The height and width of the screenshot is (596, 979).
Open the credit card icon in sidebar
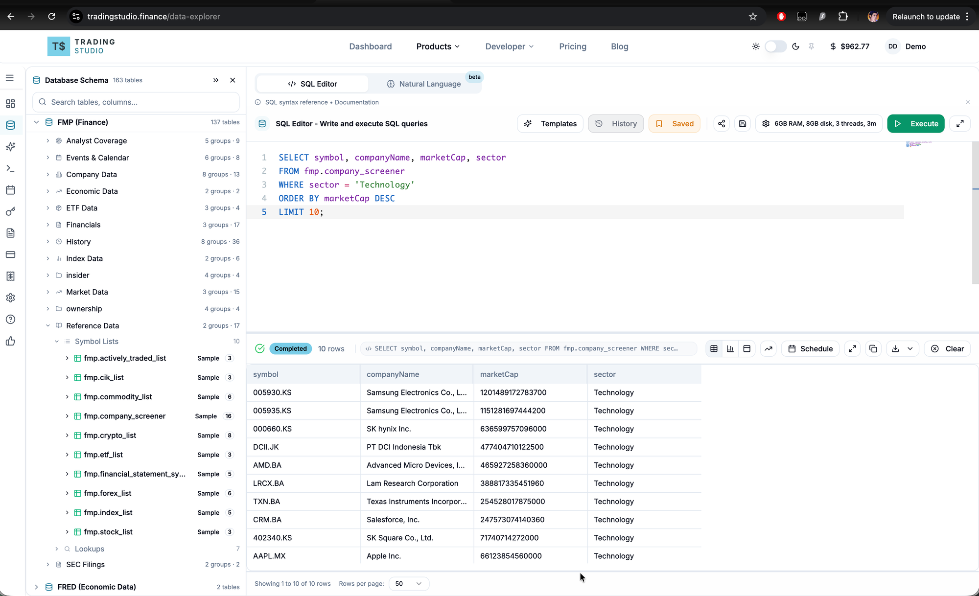10,254
